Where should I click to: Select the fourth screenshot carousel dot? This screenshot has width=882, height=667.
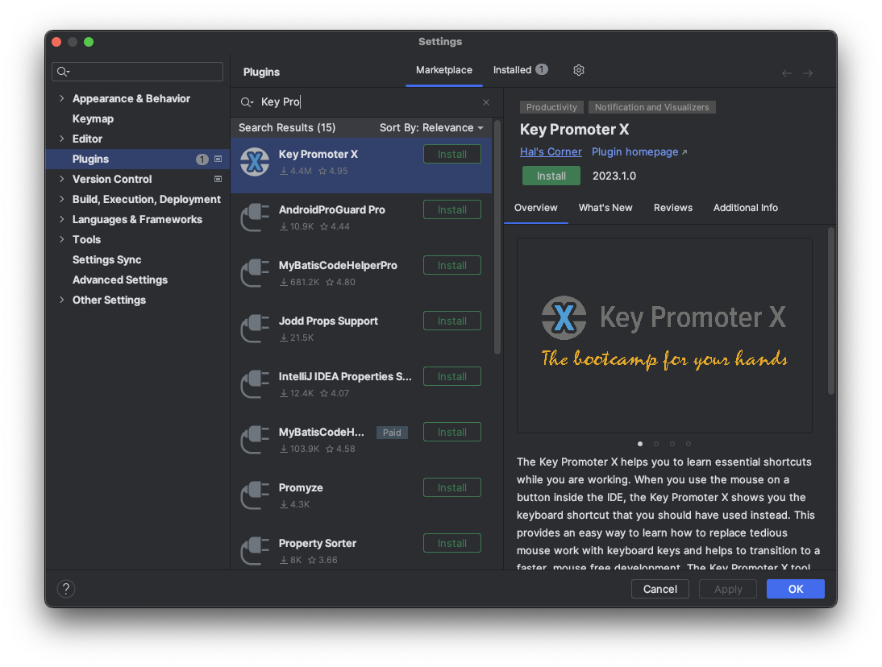tap(688, 444)
